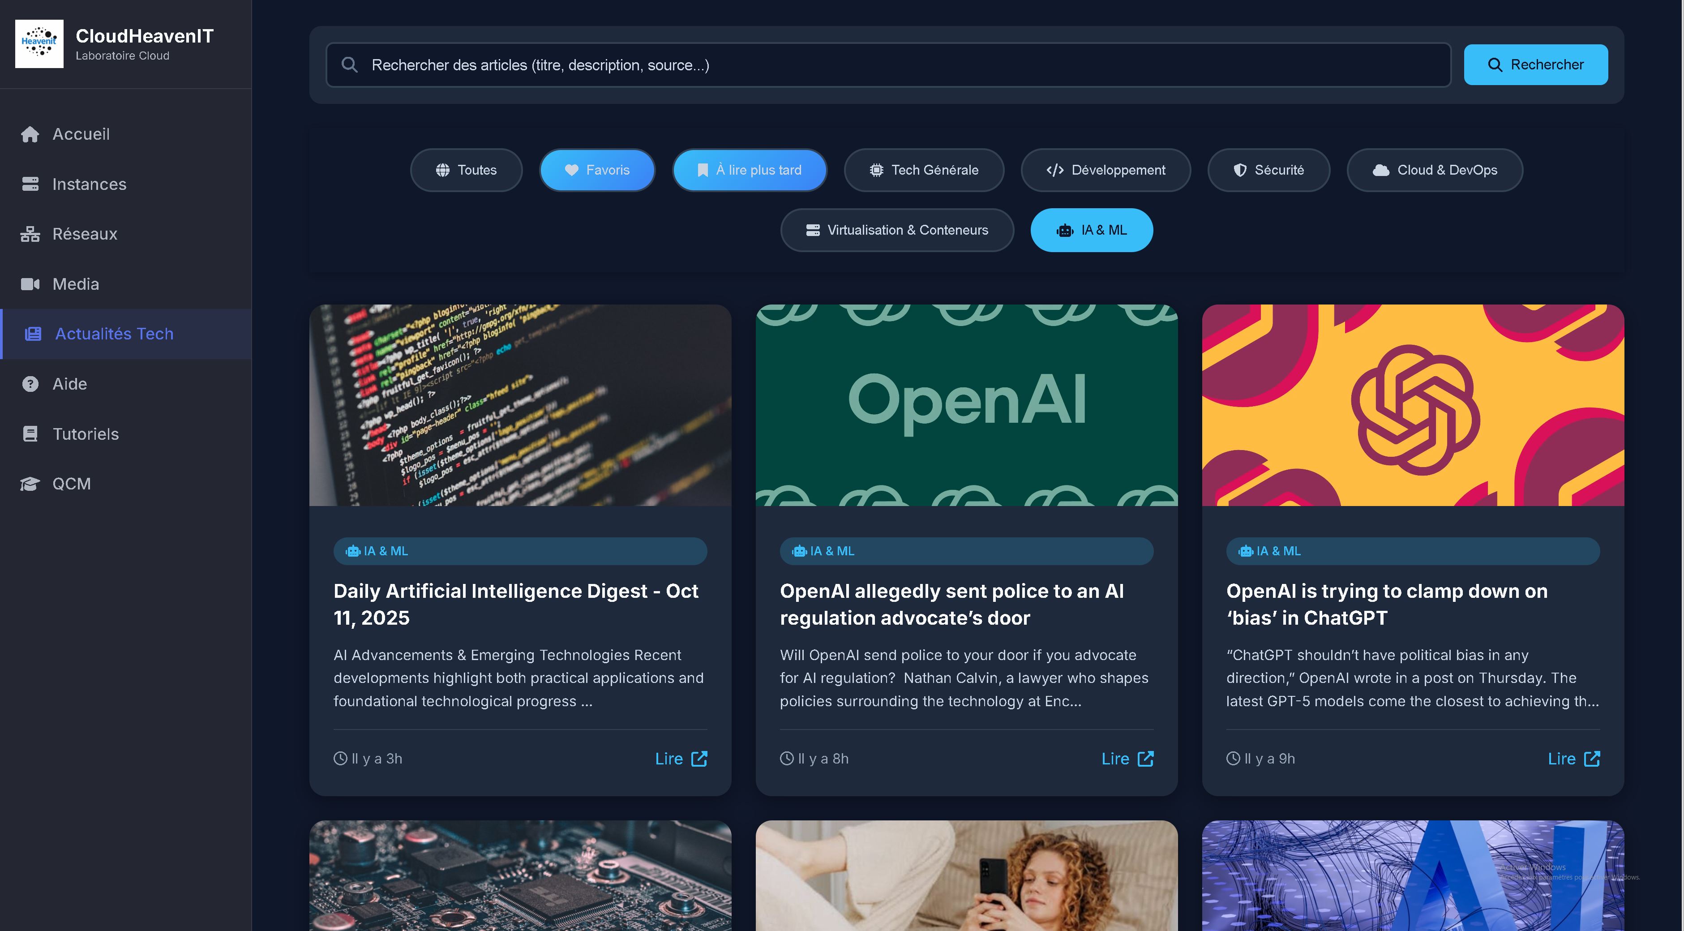Click the chip icon on Tech Générale
This screenshot has width=1684, height=931.
point(877,170)
